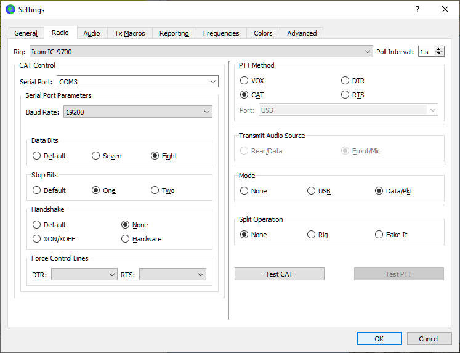460x353 pixels.
Task: Set Data Bits to Seven
Action: coord(96,156)
